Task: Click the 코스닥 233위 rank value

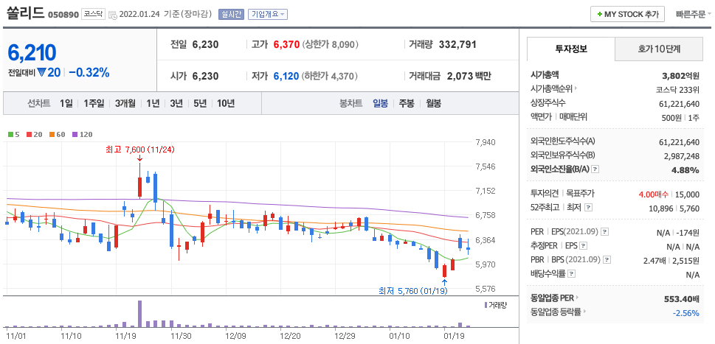Action: pyautogui.click(x=678, y=90)
